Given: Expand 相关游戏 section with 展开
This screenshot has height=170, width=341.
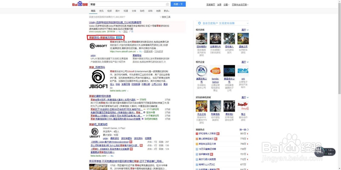Looking at the screenshot, I should click(245, 30).
